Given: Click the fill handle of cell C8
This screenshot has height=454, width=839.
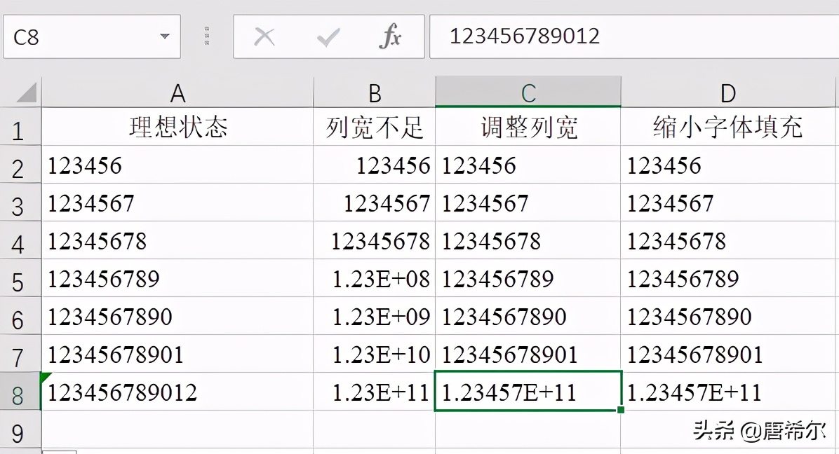Looking at the screenshot, I should [621, 410].
